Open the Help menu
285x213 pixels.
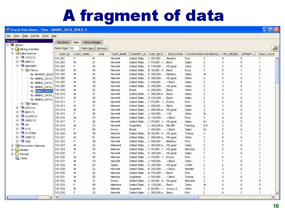[x=54, y=36]
